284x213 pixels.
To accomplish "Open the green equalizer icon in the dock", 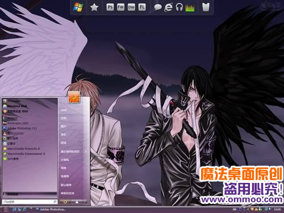I will click(190, 8).
